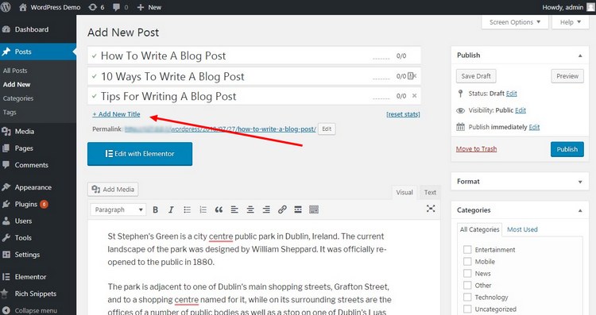Open the WordPress Demo site link
596x315 pixels.
50,7
